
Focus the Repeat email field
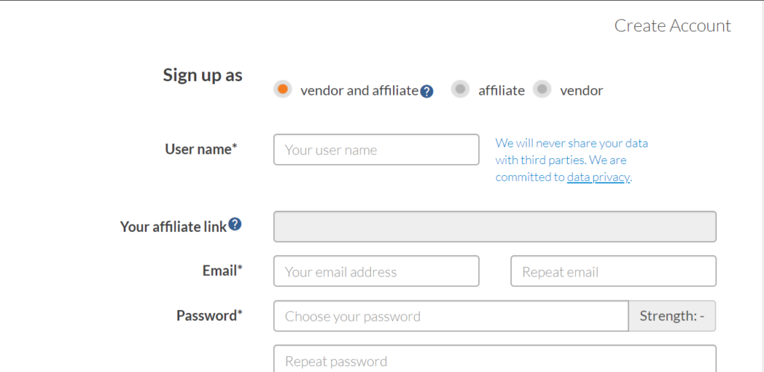[x=613, y=271]
